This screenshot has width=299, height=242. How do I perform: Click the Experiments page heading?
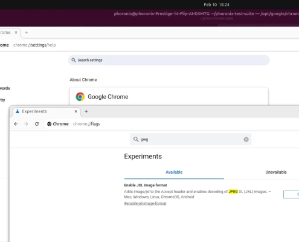143,156
